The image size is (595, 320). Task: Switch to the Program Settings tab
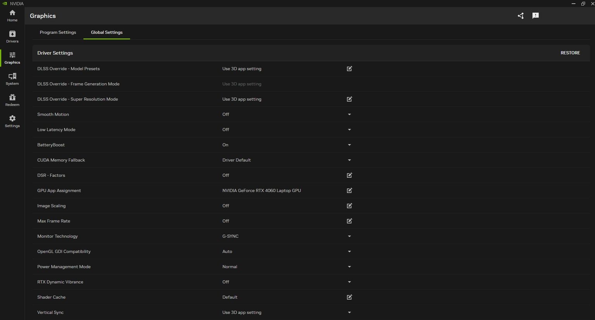[58, 33]
